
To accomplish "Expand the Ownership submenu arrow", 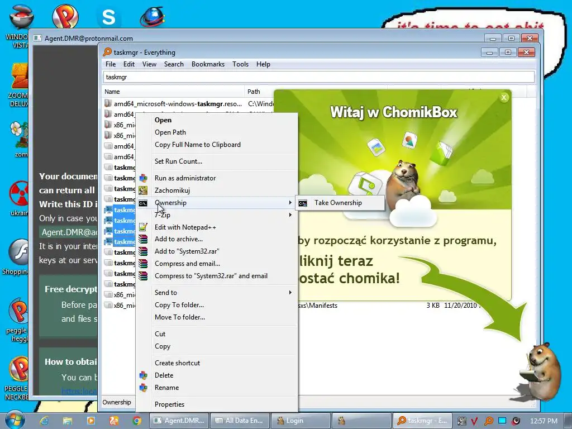I will 290,202.
